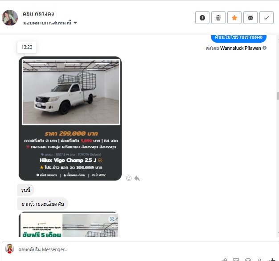The width and height of the screenshot is (279, 261).
Task: Toggle the orange star follow-up flag
Action: pos(234,18)
